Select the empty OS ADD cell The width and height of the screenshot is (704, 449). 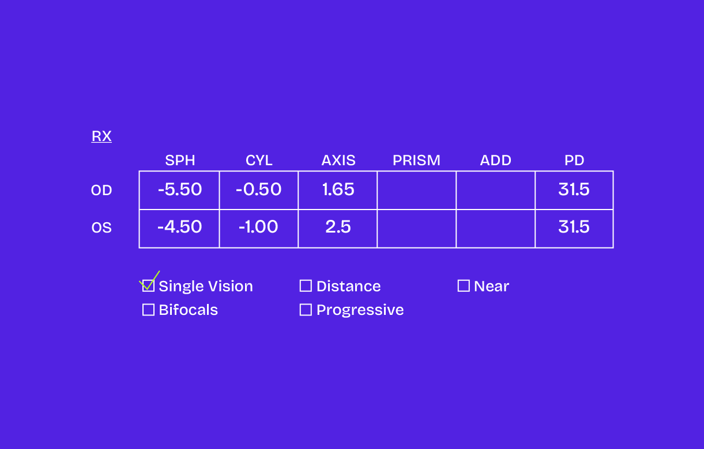[x=495, y=228]
